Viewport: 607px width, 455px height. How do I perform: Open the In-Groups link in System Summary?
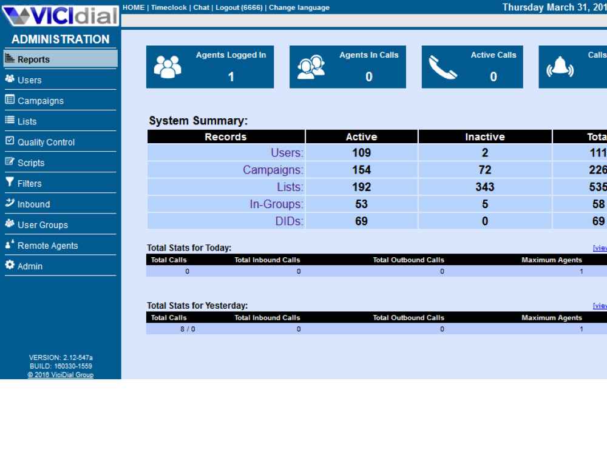pos(276,204)
